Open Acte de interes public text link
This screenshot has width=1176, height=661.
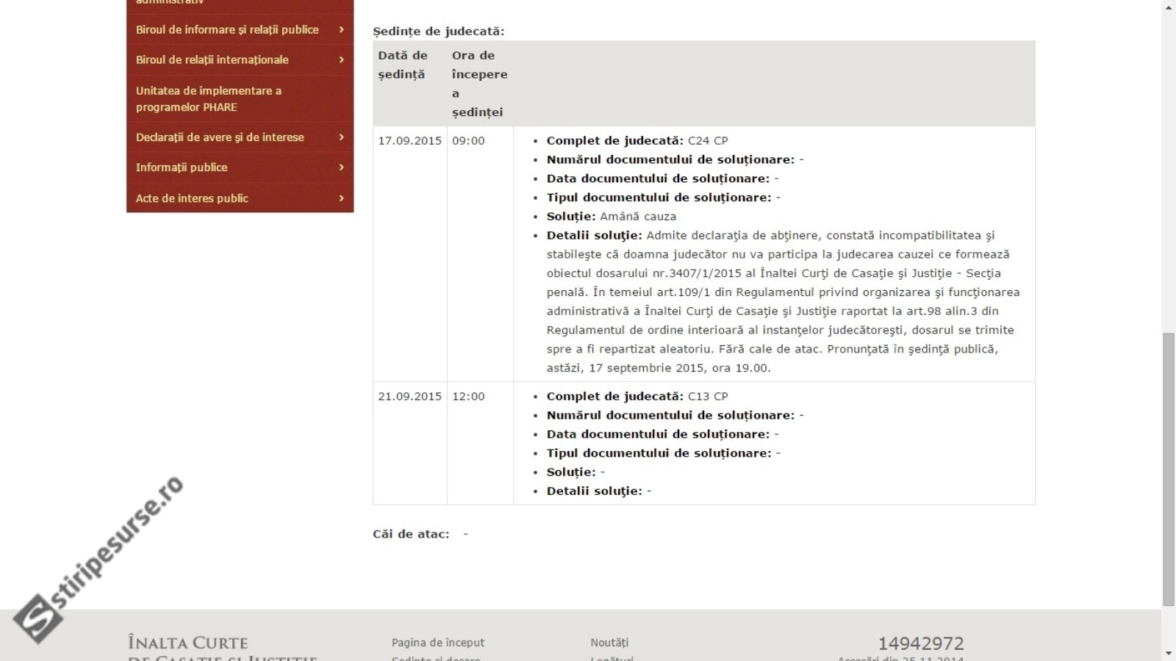(192, 198)
